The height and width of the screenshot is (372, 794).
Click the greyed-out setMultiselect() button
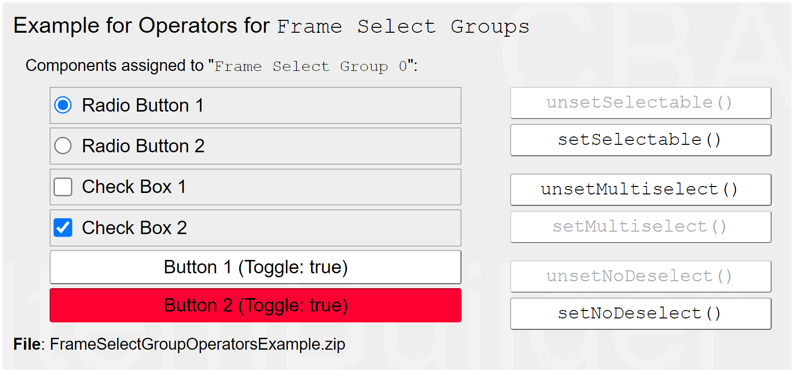pos(641,227)
